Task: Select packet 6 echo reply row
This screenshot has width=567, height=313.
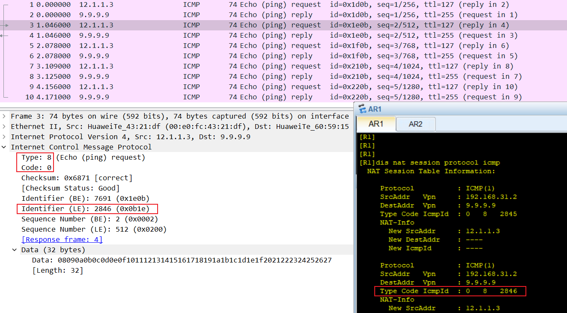Action: (x=283, y=56)
